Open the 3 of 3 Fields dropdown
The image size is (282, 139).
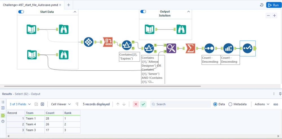(20, 104)
